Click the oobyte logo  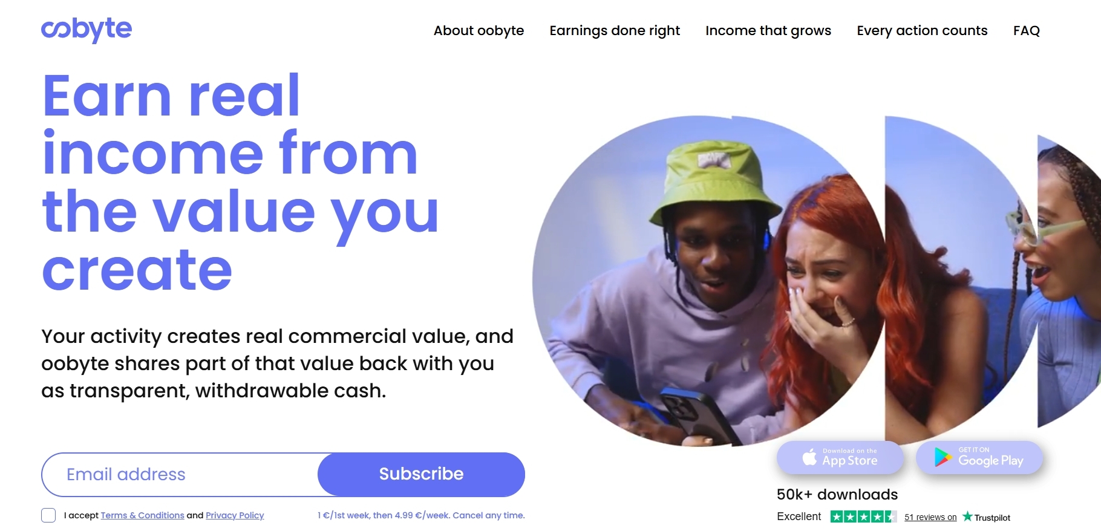[x=87, y=29]
